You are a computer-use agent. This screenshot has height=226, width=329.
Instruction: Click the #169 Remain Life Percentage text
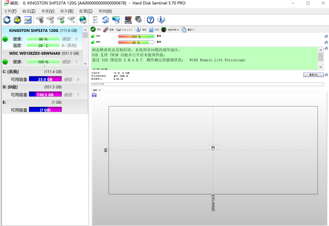pyautogui.click(x=217, y=60)
